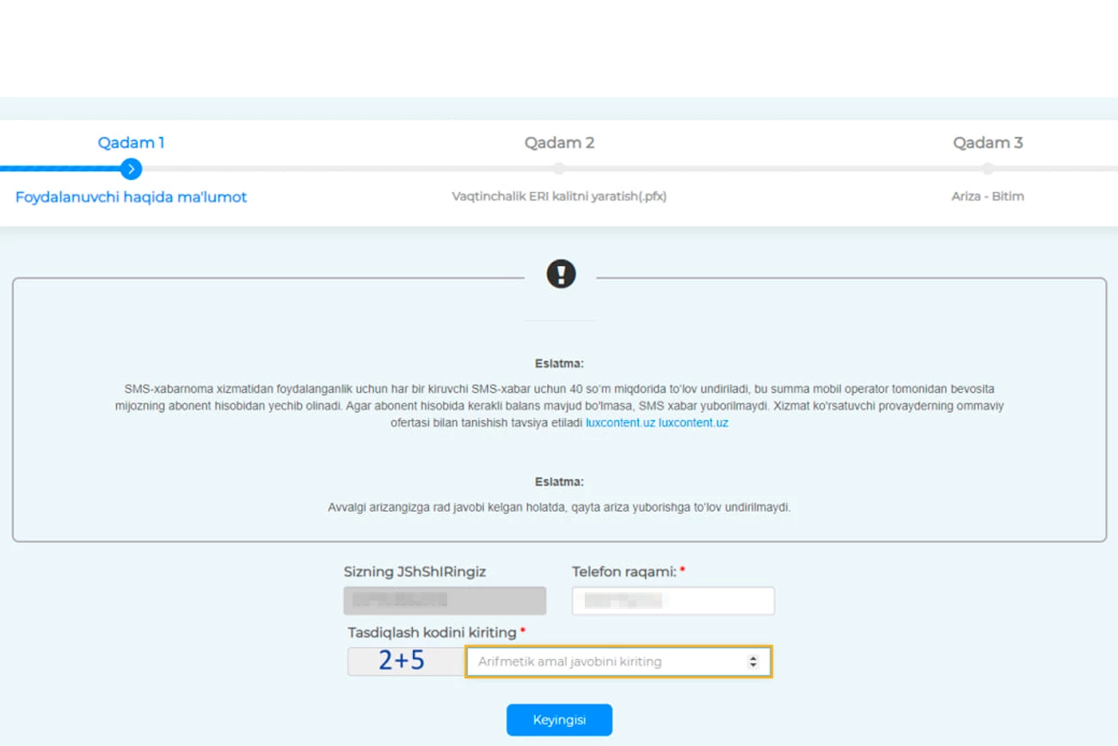The width and height of the screenshot is (1118, 746).
Task: Click 'Ariza - Bitim' text
Action: click(987, 196)
